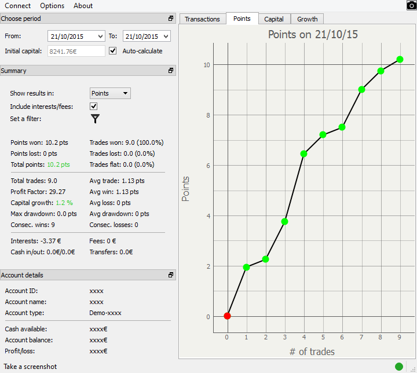Click the 'Points won: 10.2 pts' text
This screenshot has width=417, height=373.
pos(39,142)
